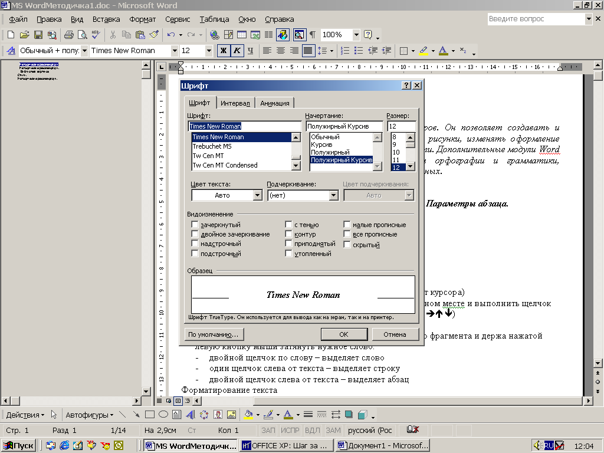Image resolution: width=604 pixels, height=453 pixels.
Task: Select the Oval drawing tool
Action: (163, 415)
